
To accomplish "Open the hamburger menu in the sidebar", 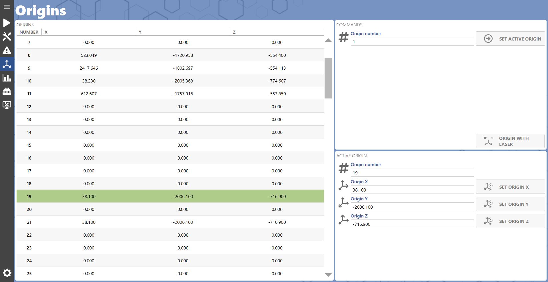I will coord(7,7).
